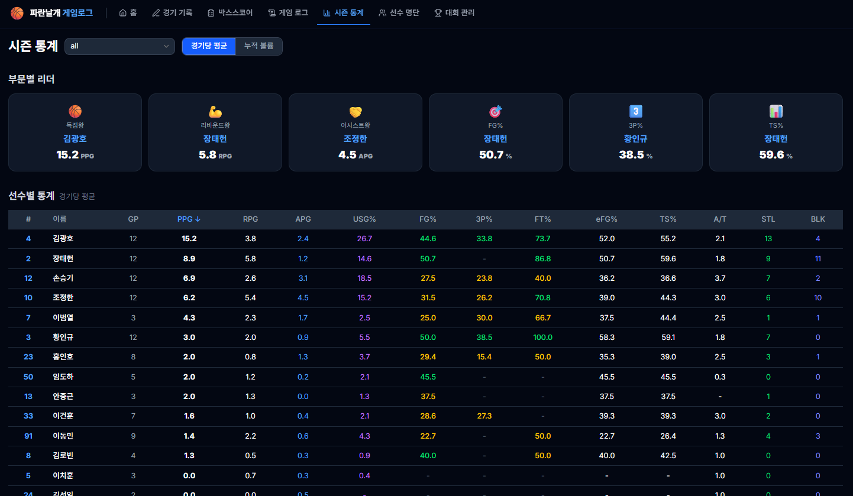Click the people icon for 선수 명단
This screenshot has height=496, width=853.
click(383, 13)
